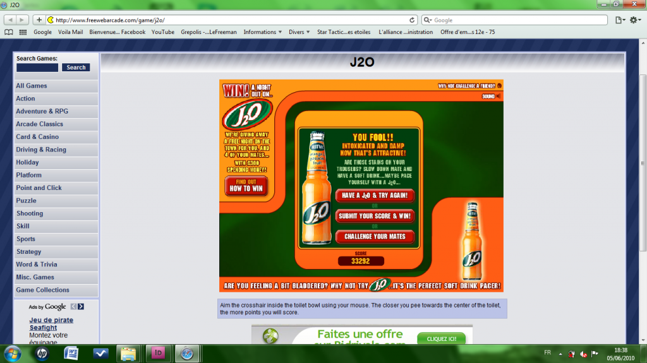Open the Skill category
The image size is (647, 363).
(56, 227)
